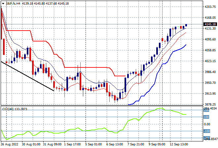This screenshot has height=148, width=218.
Task: Select the 9 Sep 05:00 time label
Action: tap(157, 144)
